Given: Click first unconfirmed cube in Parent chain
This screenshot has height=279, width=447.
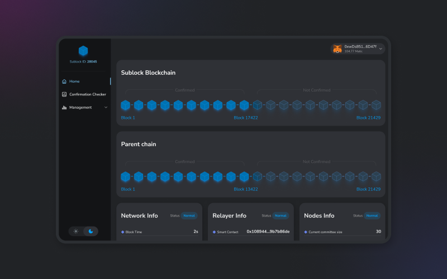Looking at the screenshot, I should [x=258, y=176].
